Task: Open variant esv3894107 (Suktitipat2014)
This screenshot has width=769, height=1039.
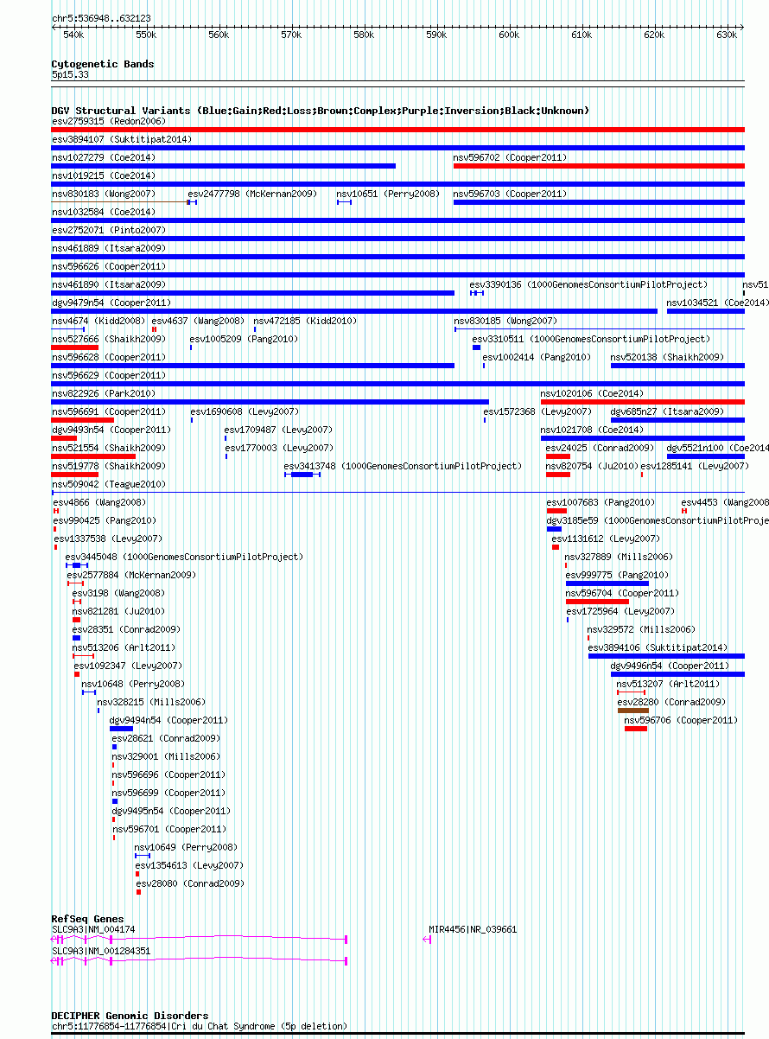Action: (122, 139)
